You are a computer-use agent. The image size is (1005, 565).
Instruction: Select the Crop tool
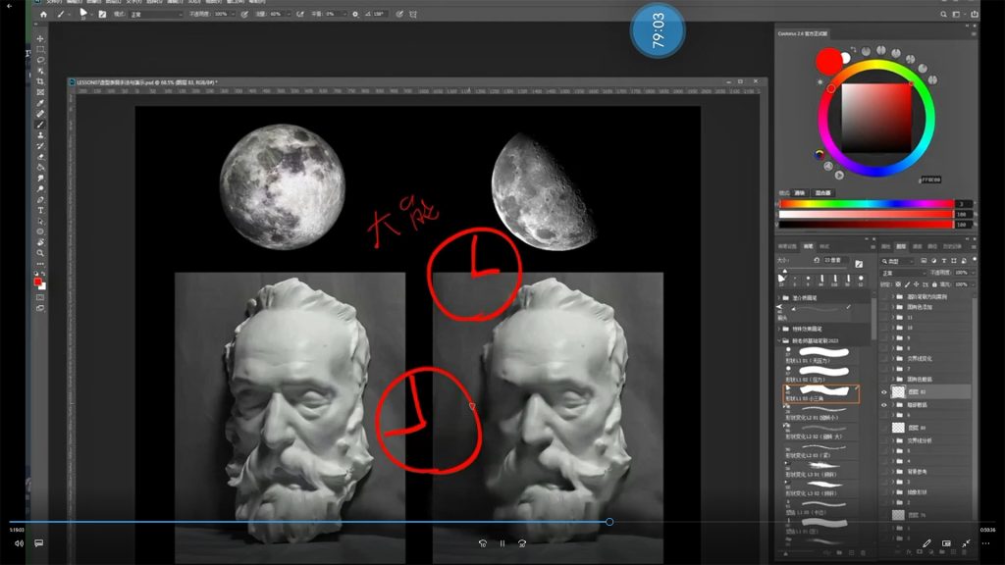[x=40, y=81]
